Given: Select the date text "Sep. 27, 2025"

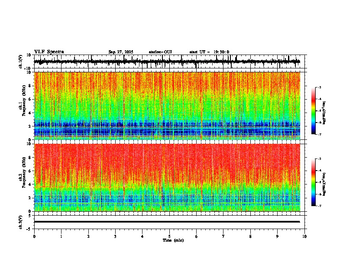Looking at the screenshot, I should click(x=121, y=52).
